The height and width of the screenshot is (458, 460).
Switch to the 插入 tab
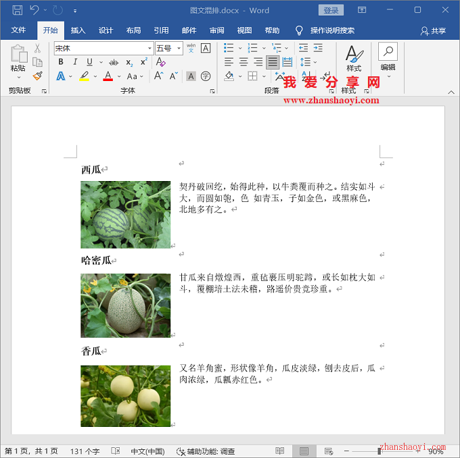coord(78,30)
